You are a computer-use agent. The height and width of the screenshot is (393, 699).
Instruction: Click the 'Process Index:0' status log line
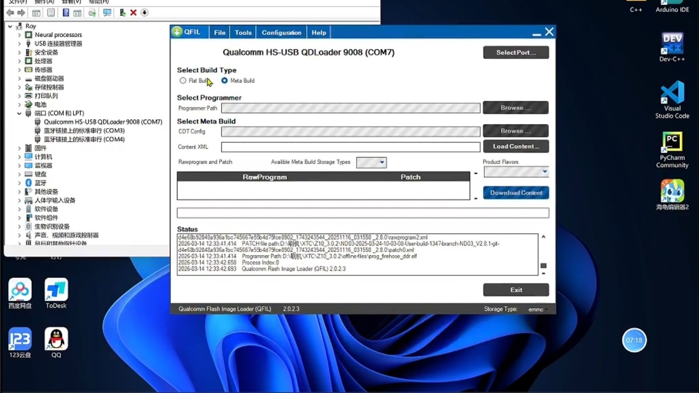[x=229, y=262]
